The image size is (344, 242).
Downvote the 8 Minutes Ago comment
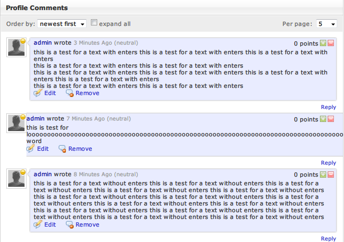331,175
